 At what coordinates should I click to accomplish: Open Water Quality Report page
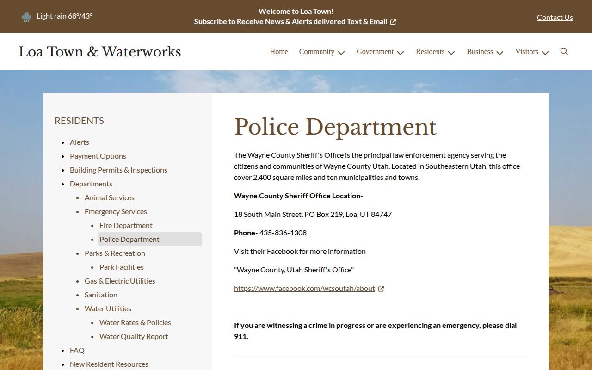click(134, 336)
